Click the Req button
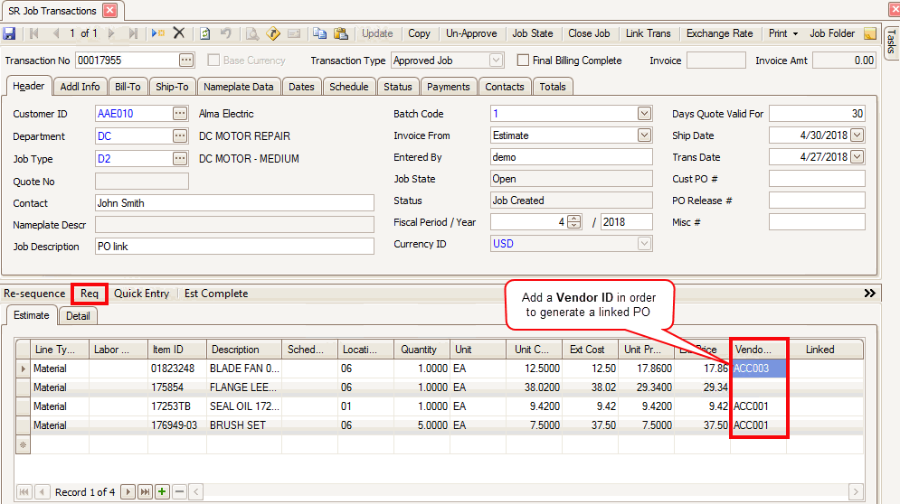This screenshot has height=504, width=900. 90,294
